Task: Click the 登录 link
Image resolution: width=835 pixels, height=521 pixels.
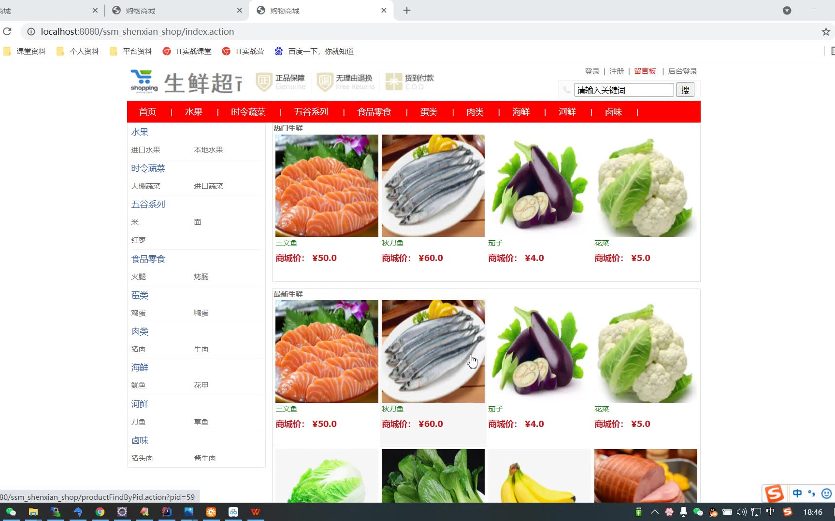Action: [x=592, y=71]
